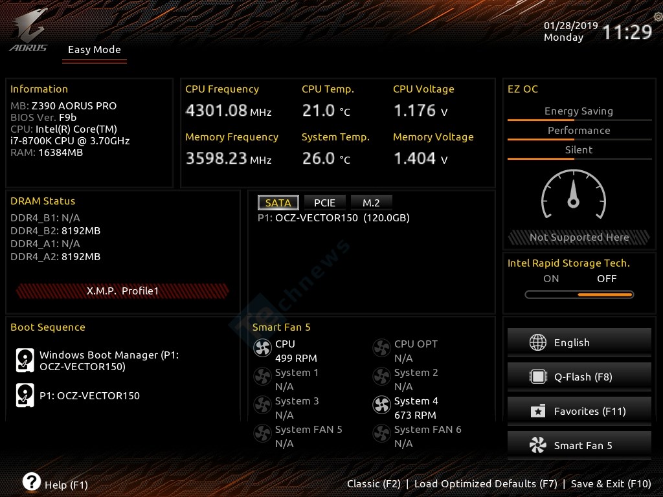The height and width of the screenshot is (497, 663).
Task: Select Silent EZ OC mode
Action: [579, 150]
